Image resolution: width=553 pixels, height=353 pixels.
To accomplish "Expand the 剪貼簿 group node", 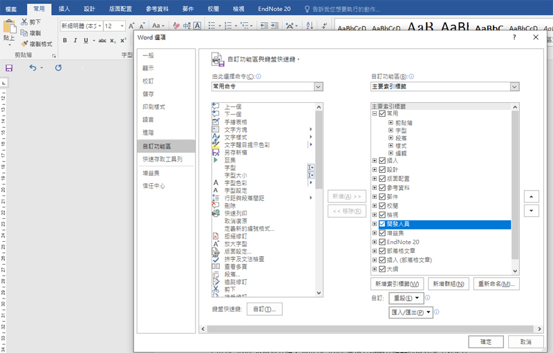I will [x=391, y=122].
